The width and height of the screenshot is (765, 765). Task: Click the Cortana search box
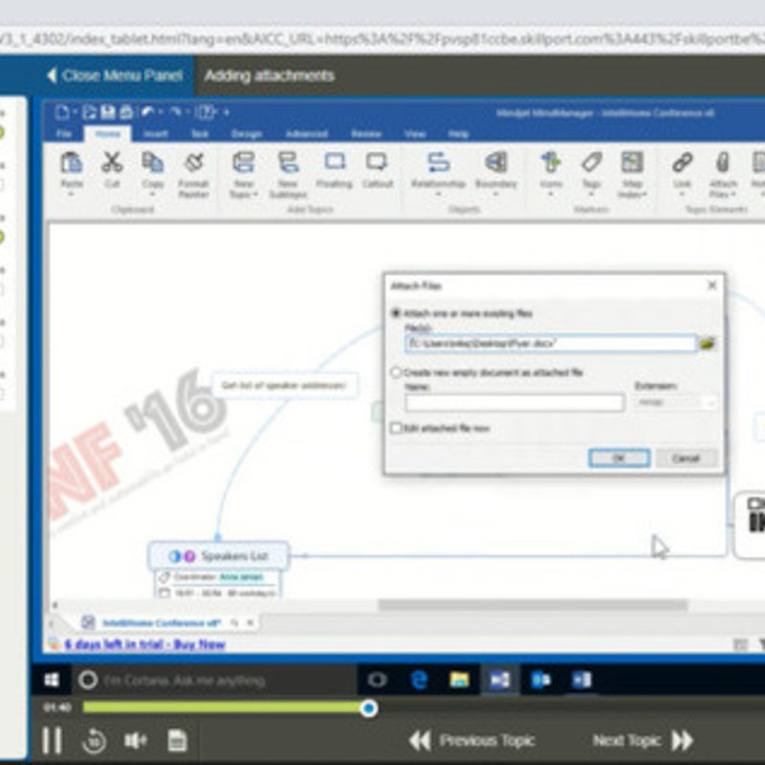[x=214, y=680]
